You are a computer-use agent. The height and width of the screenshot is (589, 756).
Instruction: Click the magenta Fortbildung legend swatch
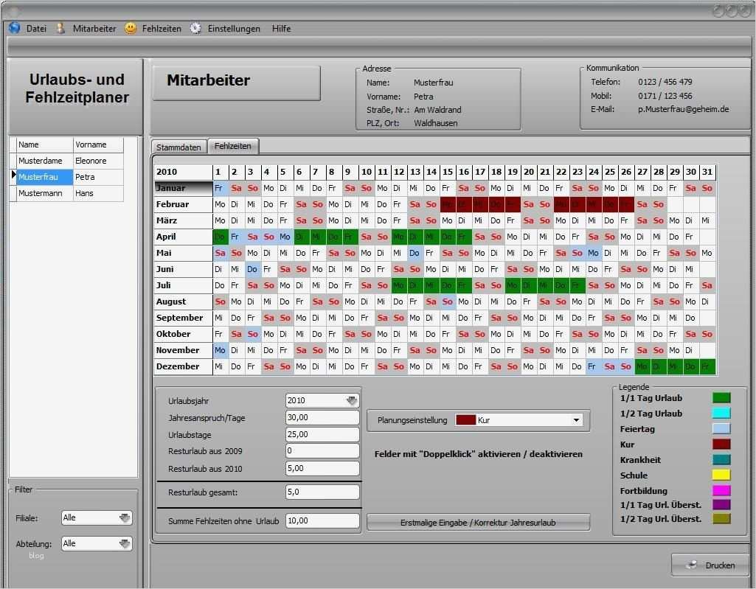tap(721, 490)
